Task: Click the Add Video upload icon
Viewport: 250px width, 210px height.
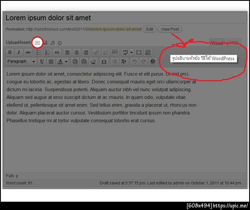Action: click(x=45, y=43)
